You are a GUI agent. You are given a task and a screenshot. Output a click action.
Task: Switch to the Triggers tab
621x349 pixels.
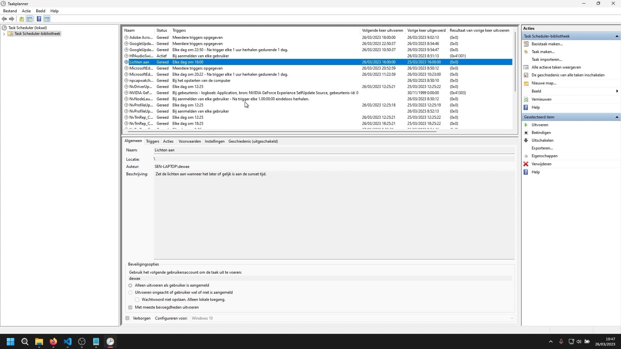[x=152, y=141]
